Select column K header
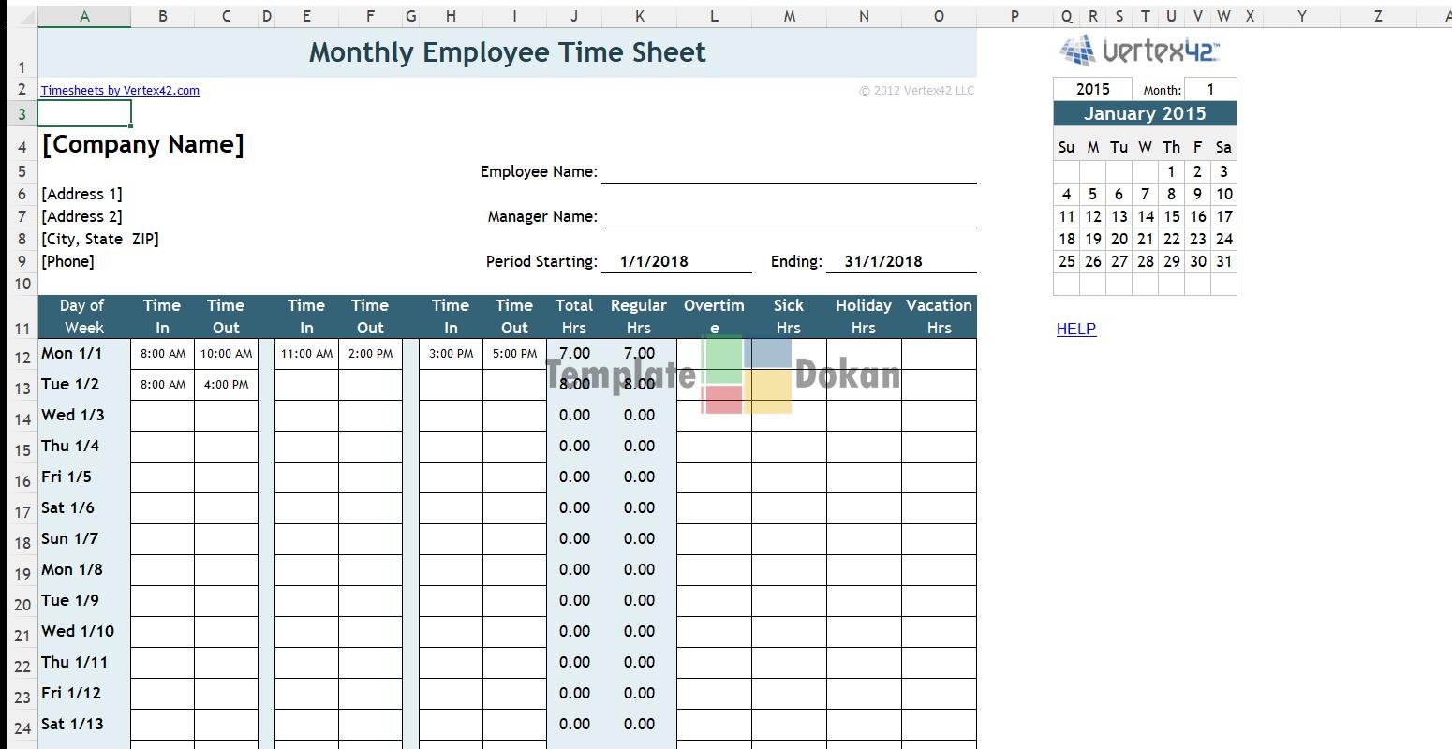Viewport: 1452px width, 749px height. point(639,16)
